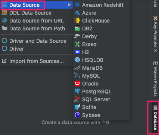Open the Key Promoter X side tab

coord(155,34)
